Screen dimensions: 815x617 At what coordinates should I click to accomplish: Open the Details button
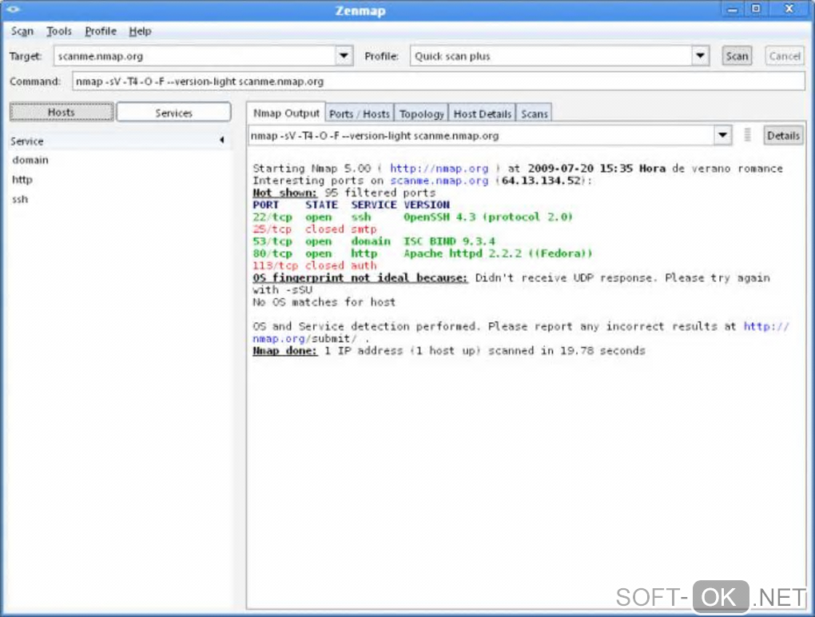783,136
